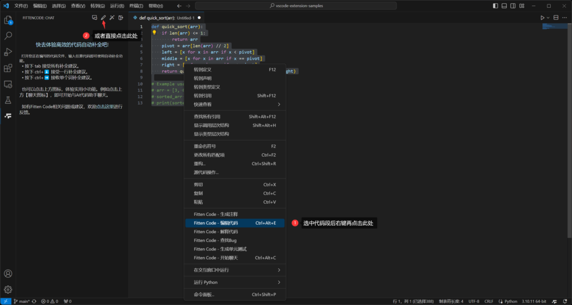Open the Extensions view
The height and width of the screenshot is (305, 572).
[8, 68]
